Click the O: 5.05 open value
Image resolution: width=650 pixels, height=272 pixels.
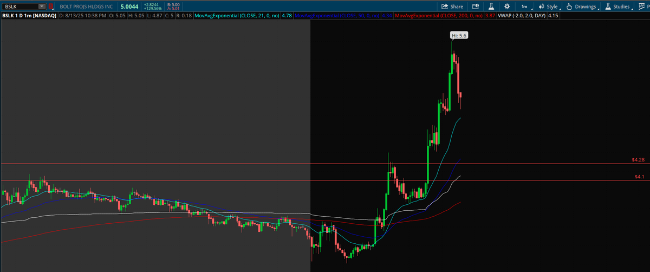tap(118, 16)
